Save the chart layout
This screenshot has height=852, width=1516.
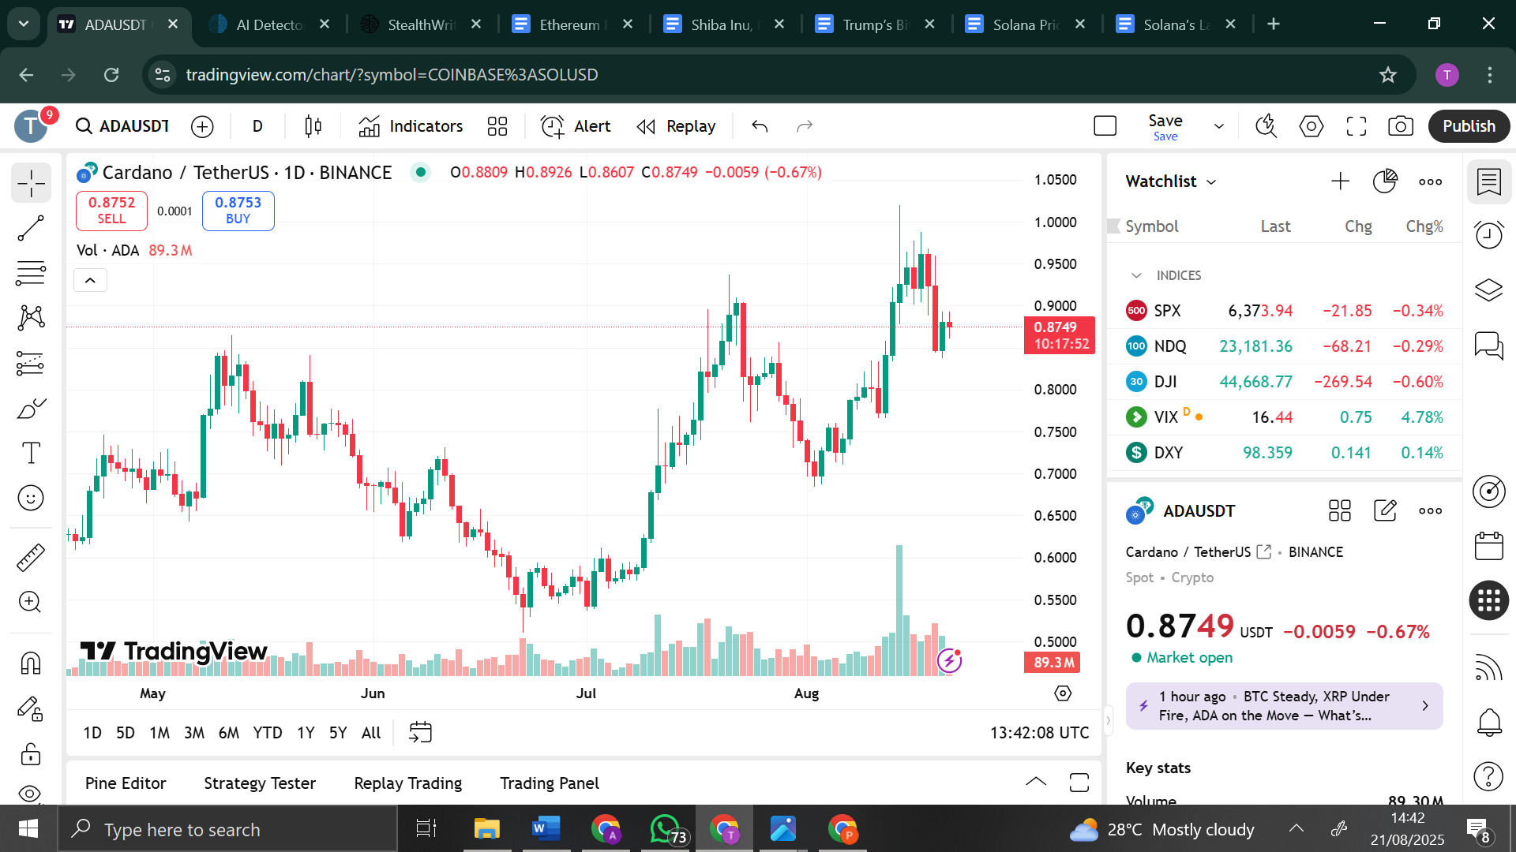pyautogui.click(x=1165, y=126)
